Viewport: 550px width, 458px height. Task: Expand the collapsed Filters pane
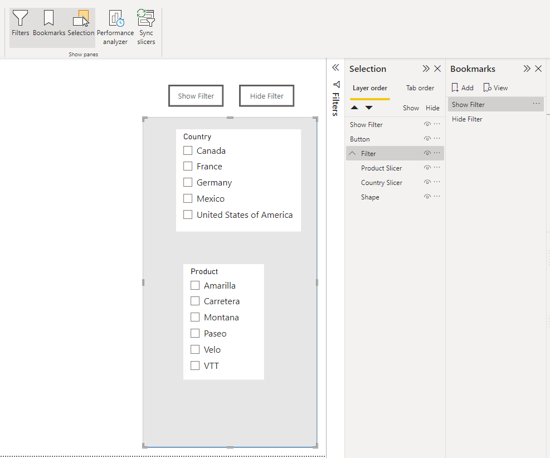335,67
